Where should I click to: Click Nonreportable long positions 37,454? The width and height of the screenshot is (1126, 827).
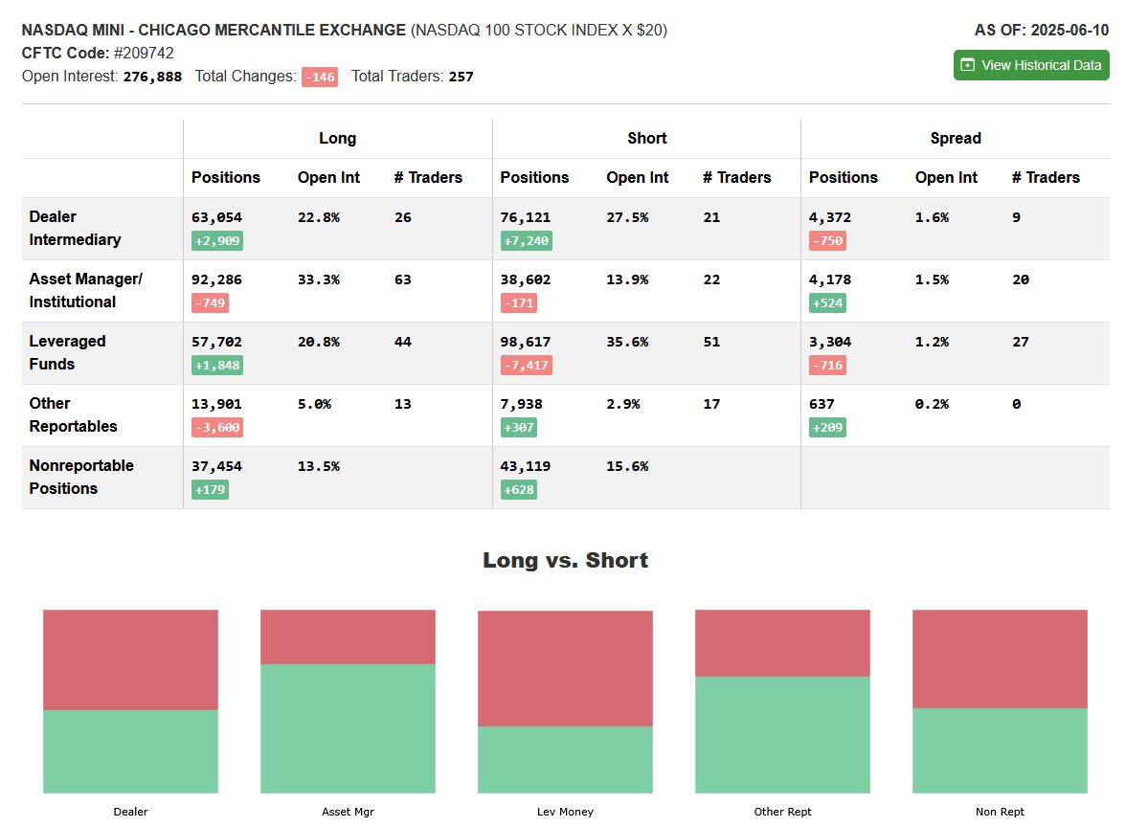[x=216, y=467]
